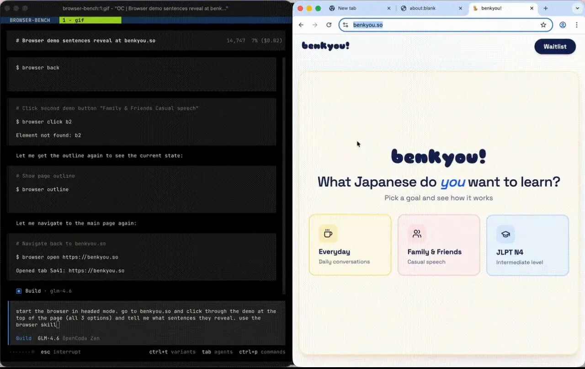The image size is (585, 369).
Task: Click "Let me navigate to the main page again:"
Action: point(76,224)
